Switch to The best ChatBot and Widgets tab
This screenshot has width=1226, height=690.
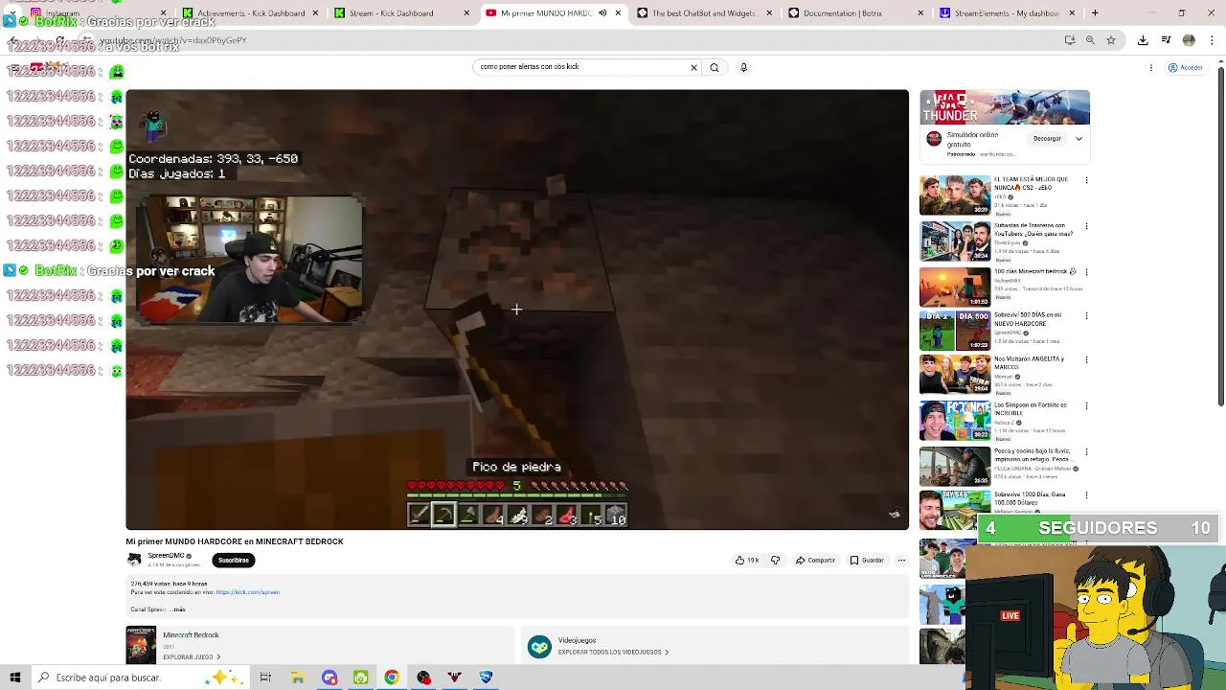coord(704,13)
